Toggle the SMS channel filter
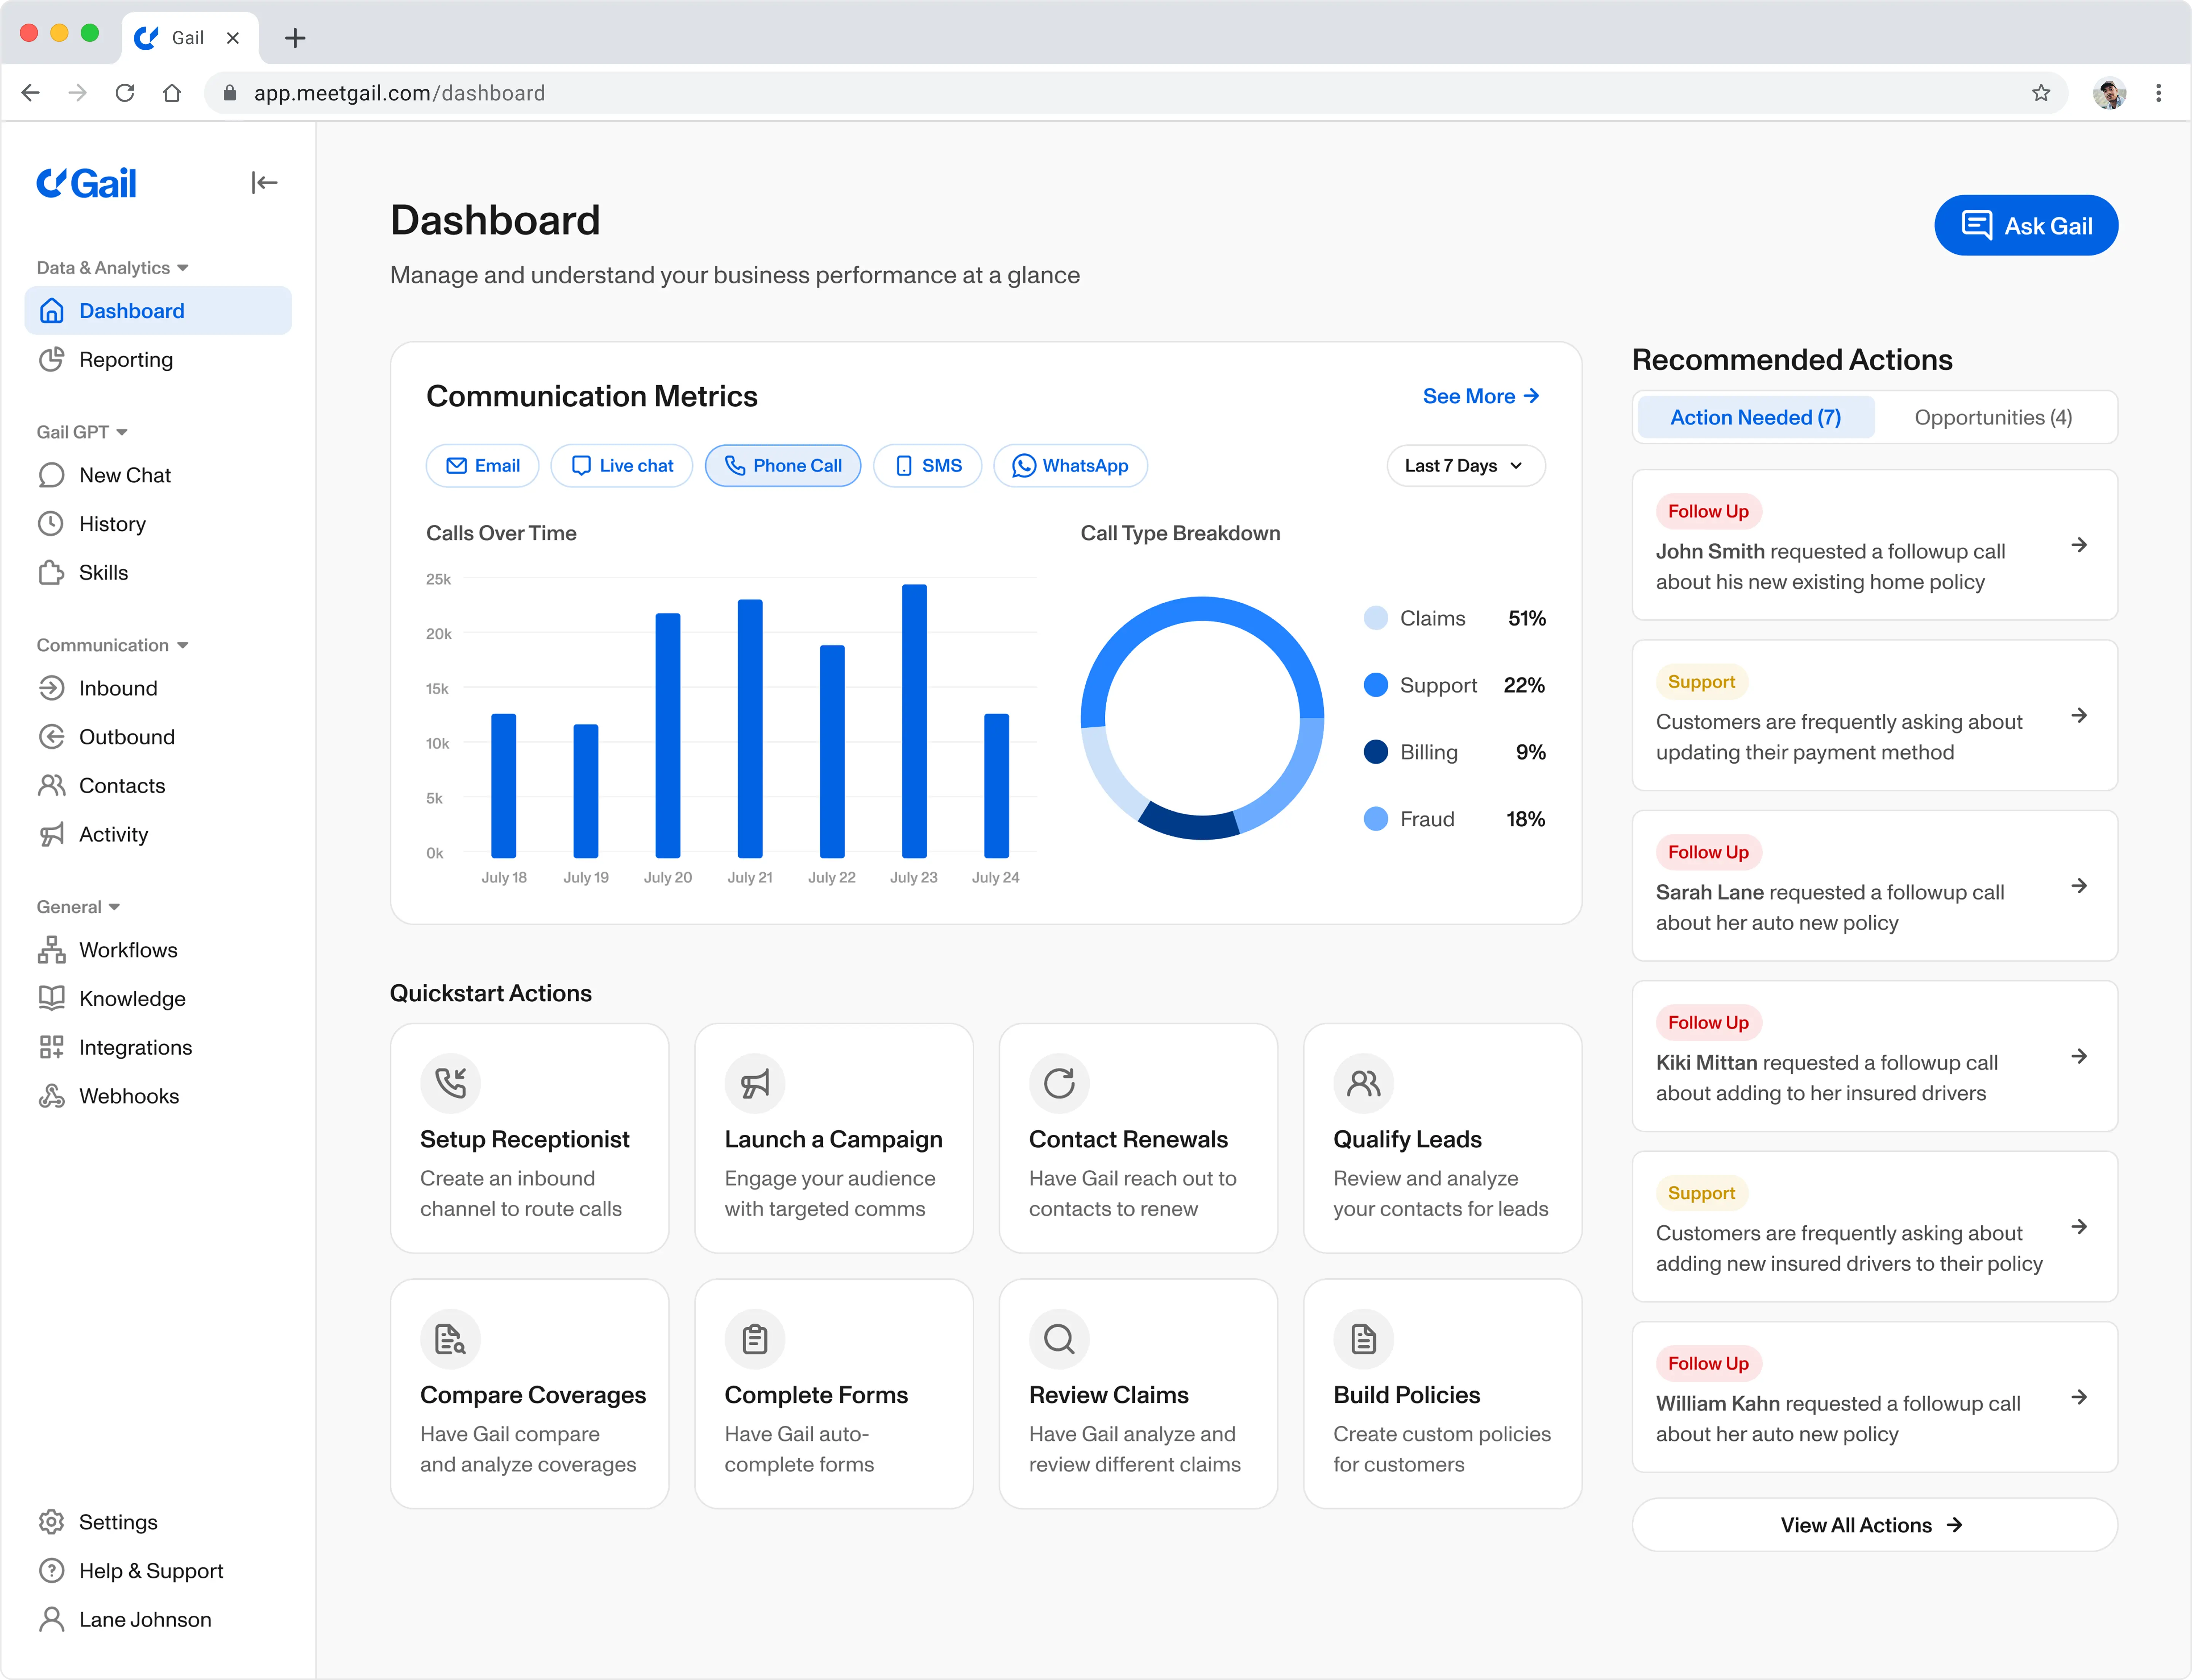The image size is (2192, 1680). [927, 466]
